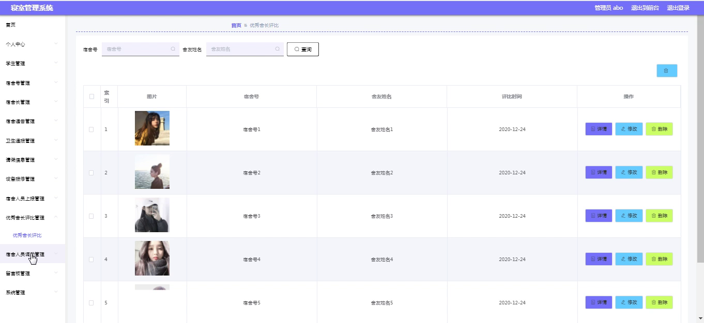Screen dimensions: 704x323
Task: Open 首页 in the sidebar menu
Action: tap(33, 25)
